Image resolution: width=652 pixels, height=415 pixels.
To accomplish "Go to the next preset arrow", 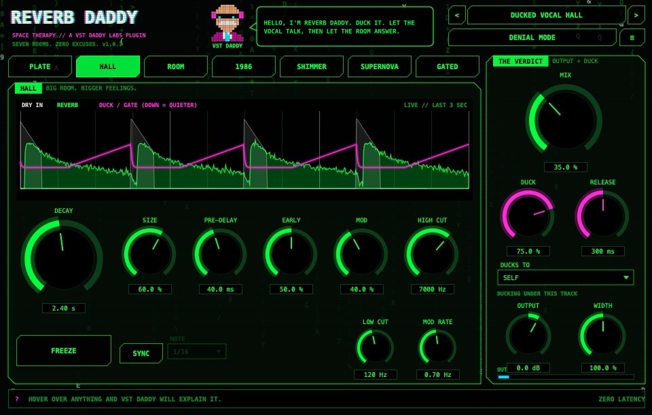I will (636, 16).
